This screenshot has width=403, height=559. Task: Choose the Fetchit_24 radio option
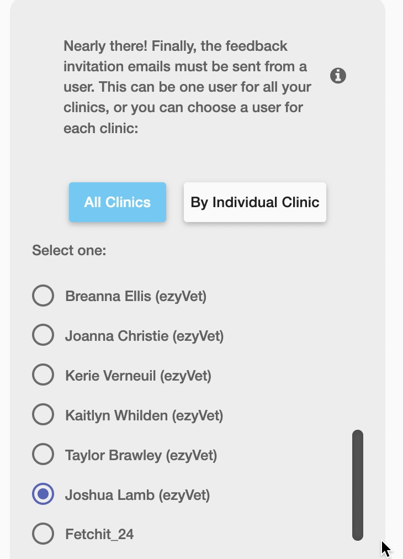coord(43,534)
